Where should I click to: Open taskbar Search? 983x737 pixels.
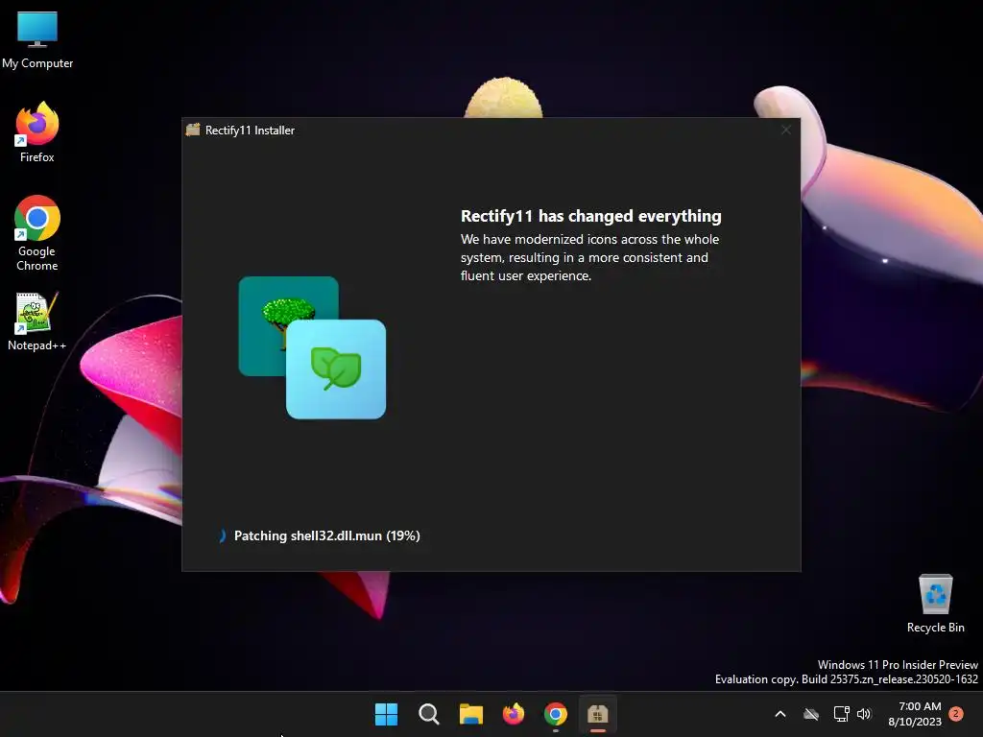point(429,714)
